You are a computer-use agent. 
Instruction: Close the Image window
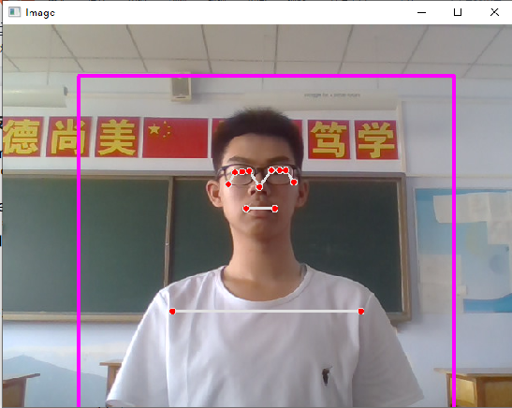click(x=494, y=12)
